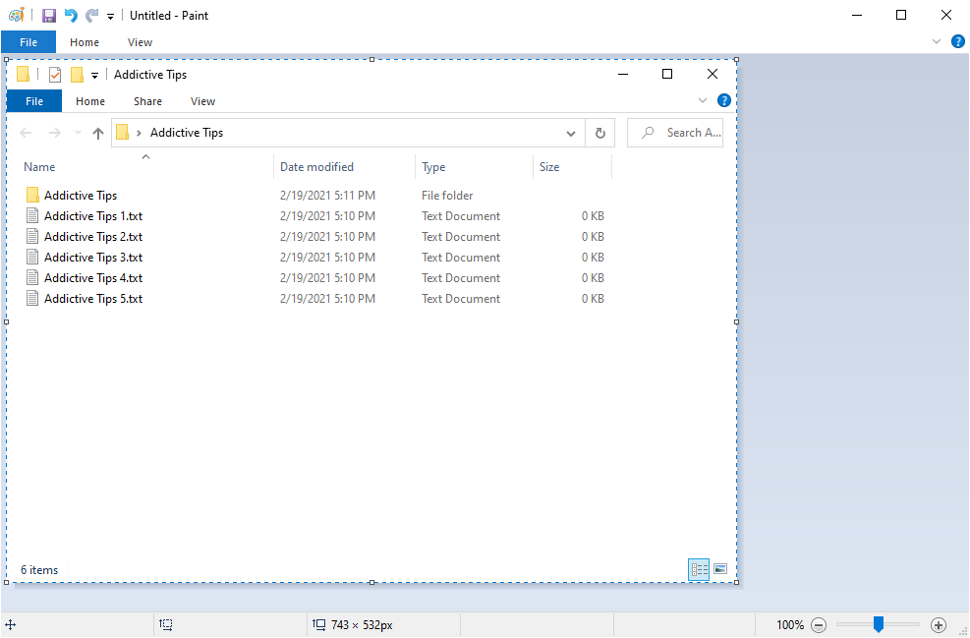Select the file Addictive Tips 3.txt
Screen dimensions: 970x638
[x=315, y=257]
